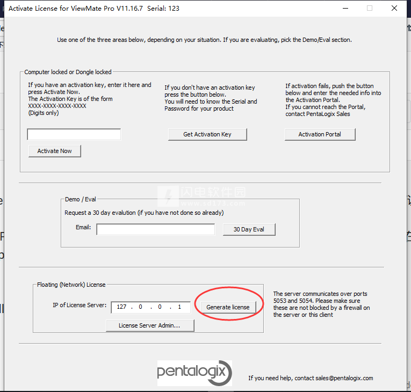
Task: Select the last IP octet reading 1
Action: pos(179,307)
